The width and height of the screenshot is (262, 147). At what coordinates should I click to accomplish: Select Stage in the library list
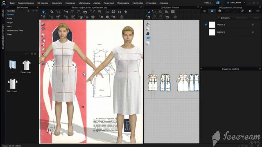9,34
